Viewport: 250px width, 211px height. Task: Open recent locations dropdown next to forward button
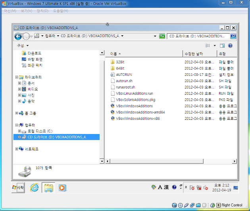click(31, 36)
